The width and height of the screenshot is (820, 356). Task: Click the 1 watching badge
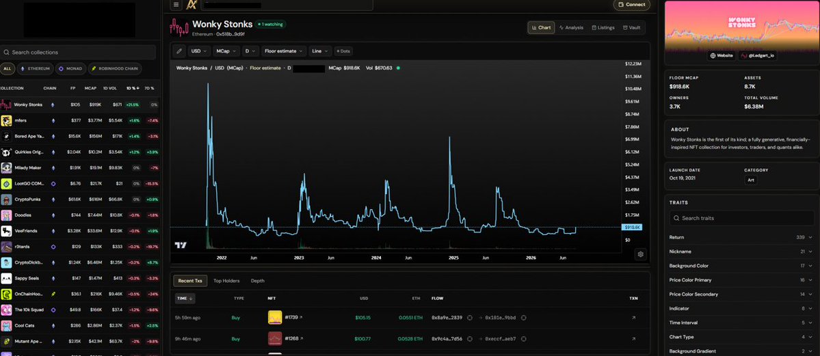270,24
